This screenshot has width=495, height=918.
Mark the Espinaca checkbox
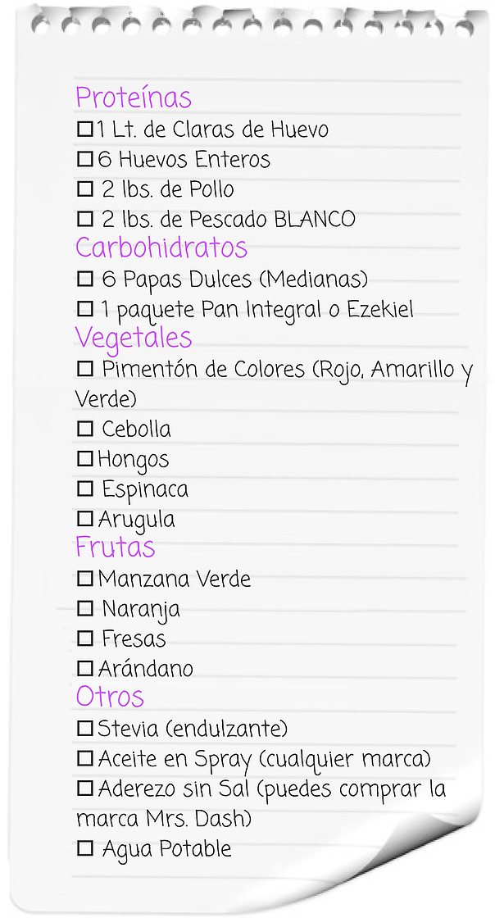[x=85, y=489]
